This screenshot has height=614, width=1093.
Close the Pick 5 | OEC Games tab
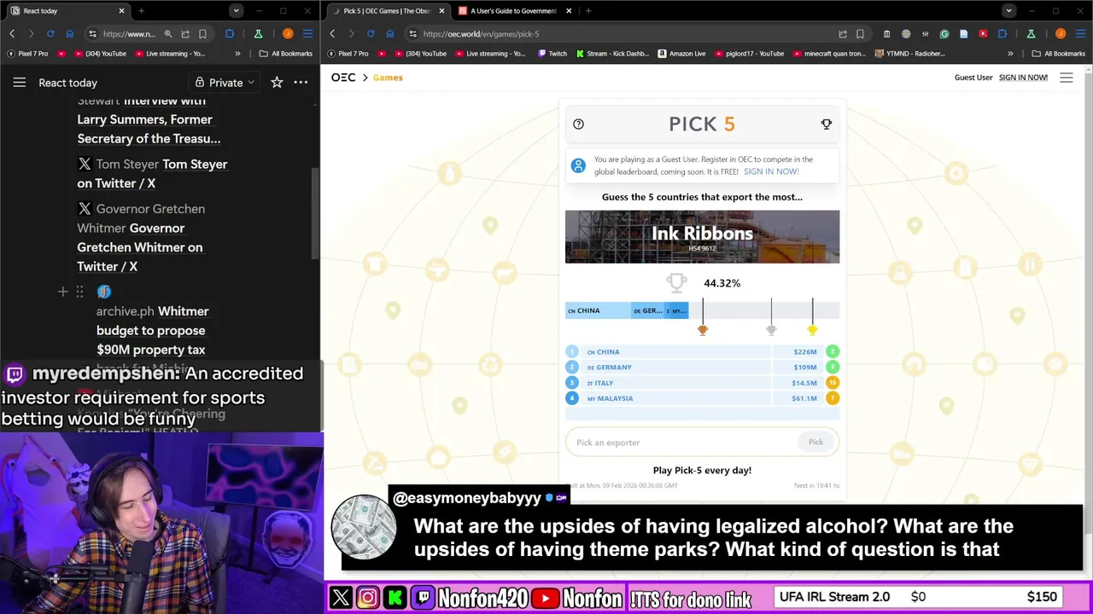441,11
